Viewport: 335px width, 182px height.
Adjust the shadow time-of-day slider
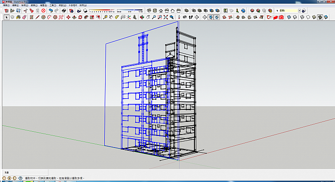[x=130, y=10]
